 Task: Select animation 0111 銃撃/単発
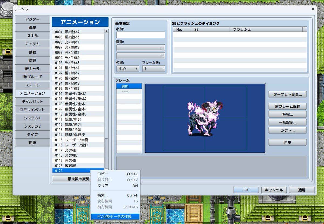[x=78, y=119]
